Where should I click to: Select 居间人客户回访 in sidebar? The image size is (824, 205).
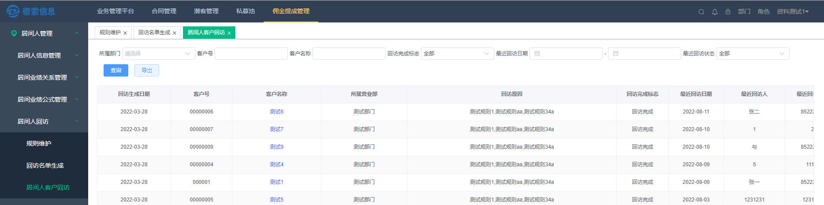[x=48, y=187]
